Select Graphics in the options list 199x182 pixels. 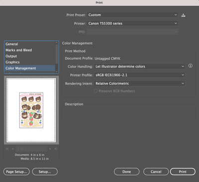(x=30, y=62)
